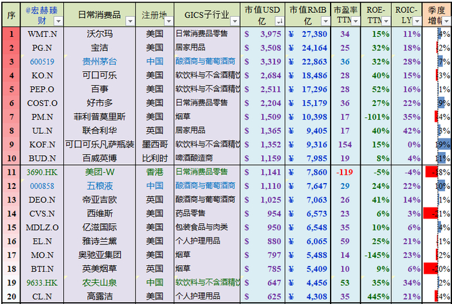Click the 亿滋国际 name cell
The width and height of the screenshot is (452, 304).
[x=99, y=228]
